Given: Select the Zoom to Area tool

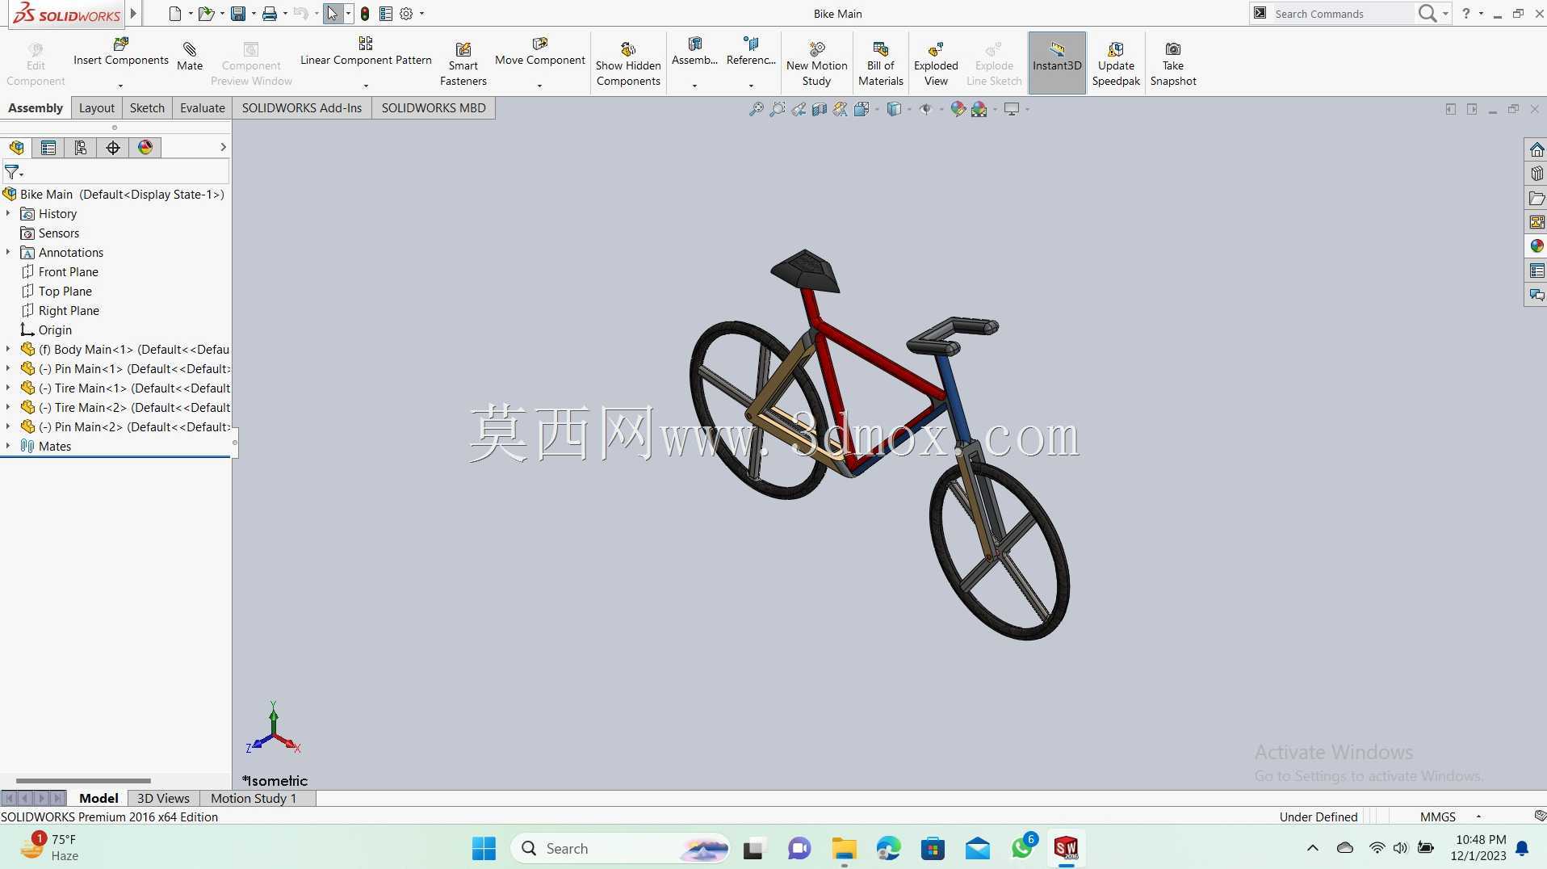Looking at the screenshot, I should point(777,109).
